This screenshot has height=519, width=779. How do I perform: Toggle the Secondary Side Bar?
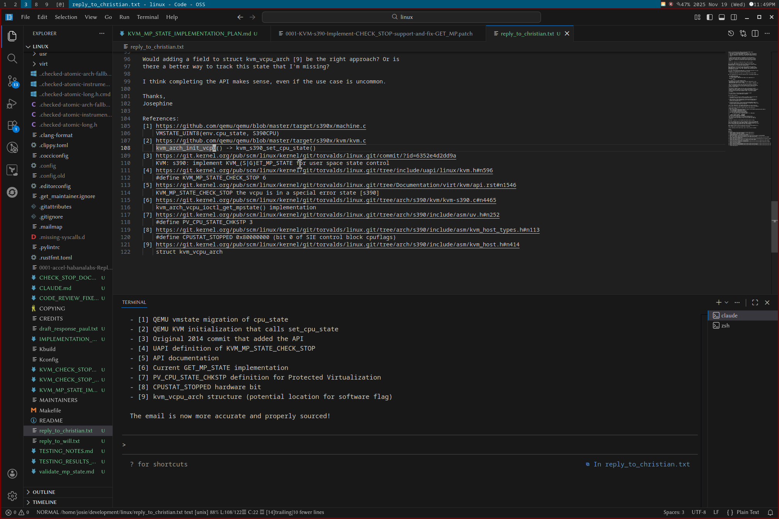734,17
